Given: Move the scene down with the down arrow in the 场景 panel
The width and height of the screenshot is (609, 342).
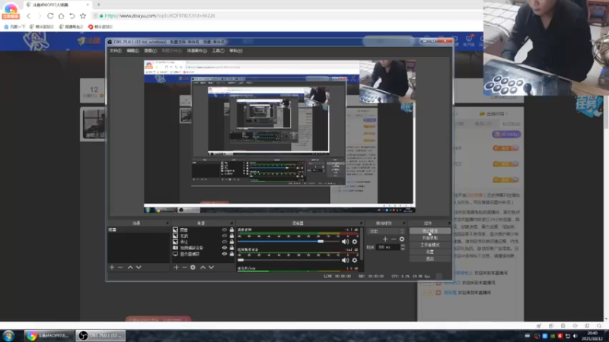Looking at the screenshot, I should click(x=139, y=268).
